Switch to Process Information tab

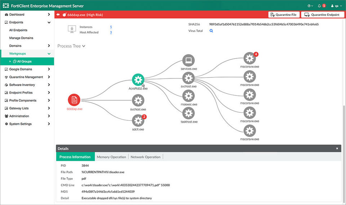click(x=75, y=157)
